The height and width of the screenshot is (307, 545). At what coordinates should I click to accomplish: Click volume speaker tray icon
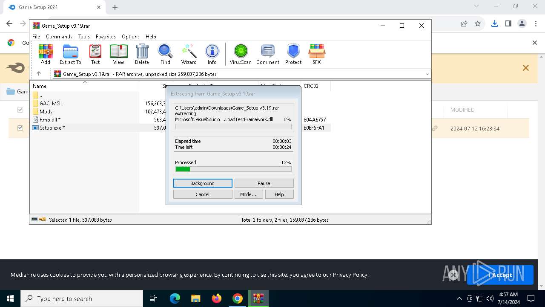(x=490, y=298)
